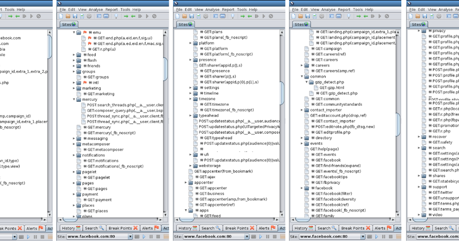Start scan play button in emu/mercury window
The image size is (459, 241).
point(144,236)
